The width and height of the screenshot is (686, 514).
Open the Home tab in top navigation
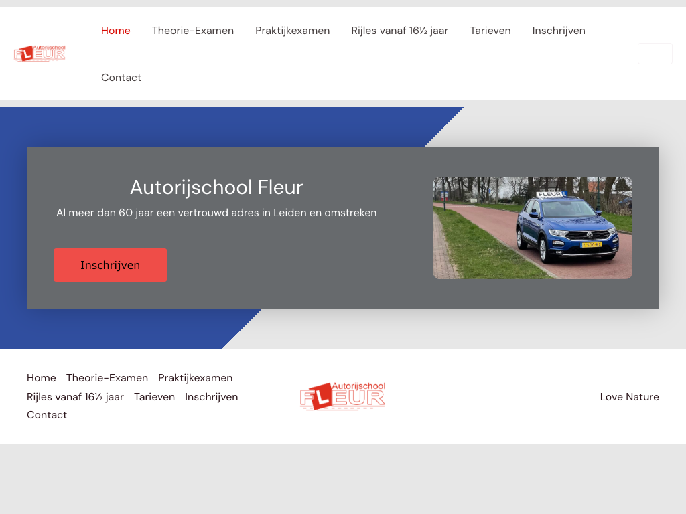(115, 31)
